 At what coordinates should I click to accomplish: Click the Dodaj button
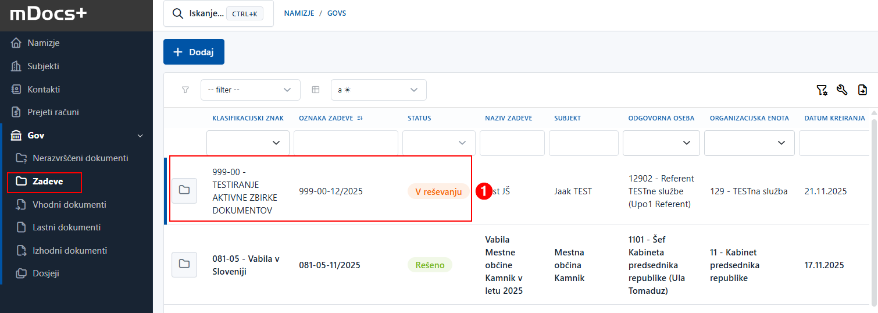[194, 52]
